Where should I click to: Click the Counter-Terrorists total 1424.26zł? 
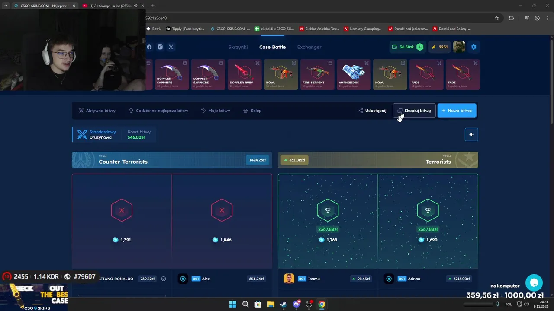(x=258, y=160)
